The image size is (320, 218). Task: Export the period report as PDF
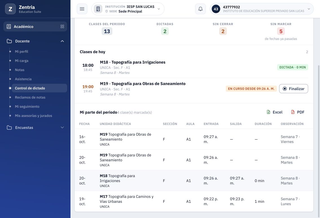tap(298, 112)
